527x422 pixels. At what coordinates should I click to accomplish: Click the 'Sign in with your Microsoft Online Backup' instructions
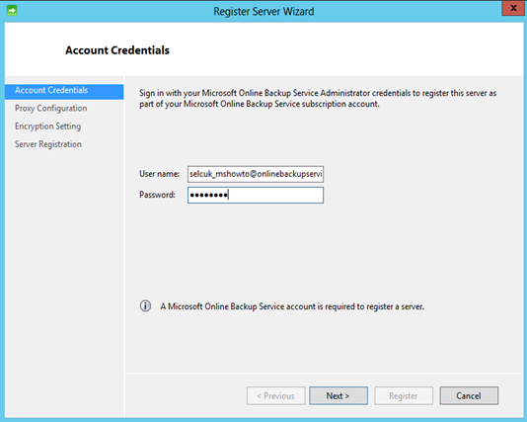pos(318,98)
